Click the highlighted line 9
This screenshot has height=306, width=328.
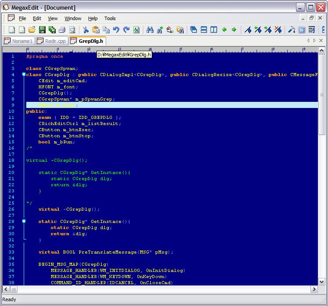(x=172, y=105)
